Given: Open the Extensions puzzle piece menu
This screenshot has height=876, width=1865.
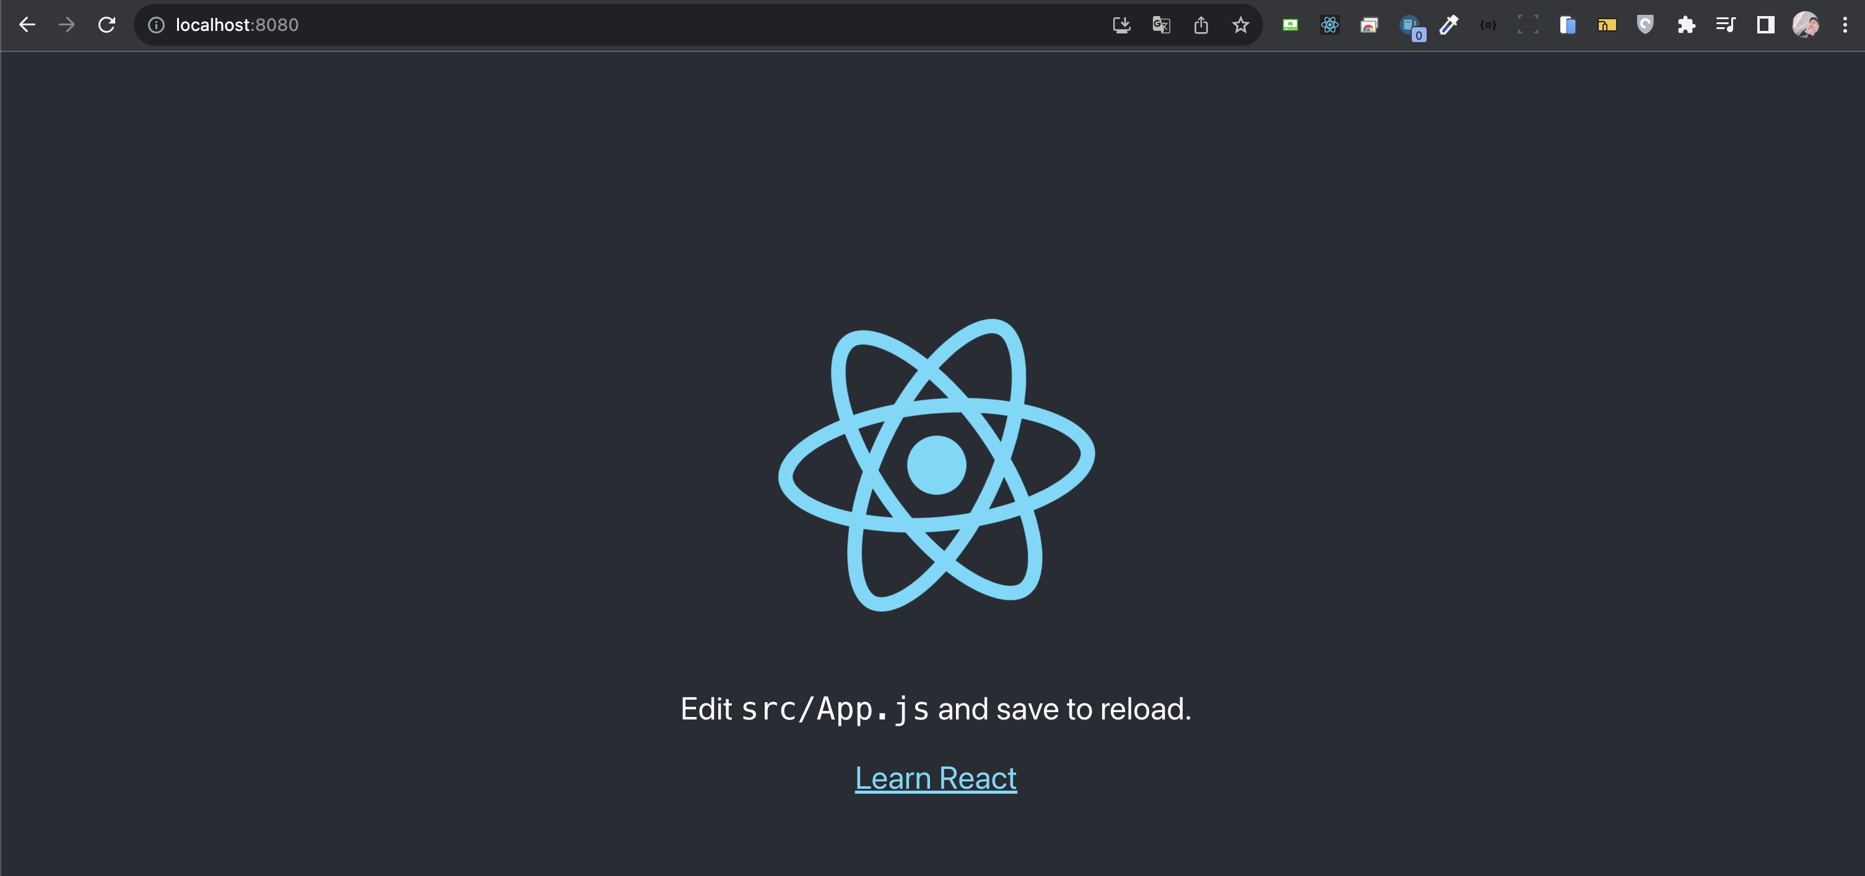Looking at the screenshot, I should pyautogui.click(x=1686, y=25).
